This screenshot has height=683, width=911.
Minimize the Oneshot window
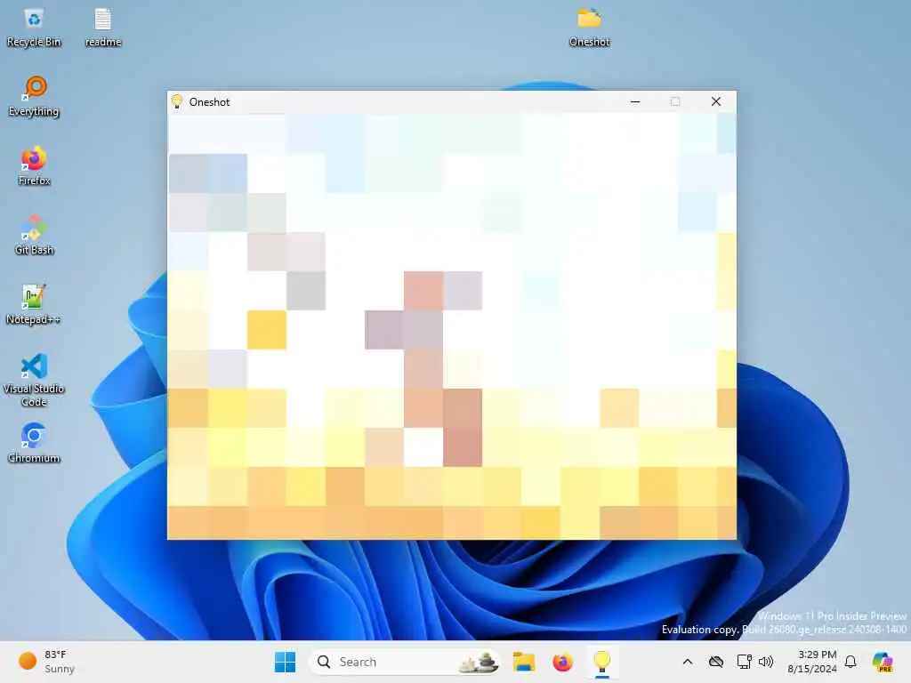point(635,101)
